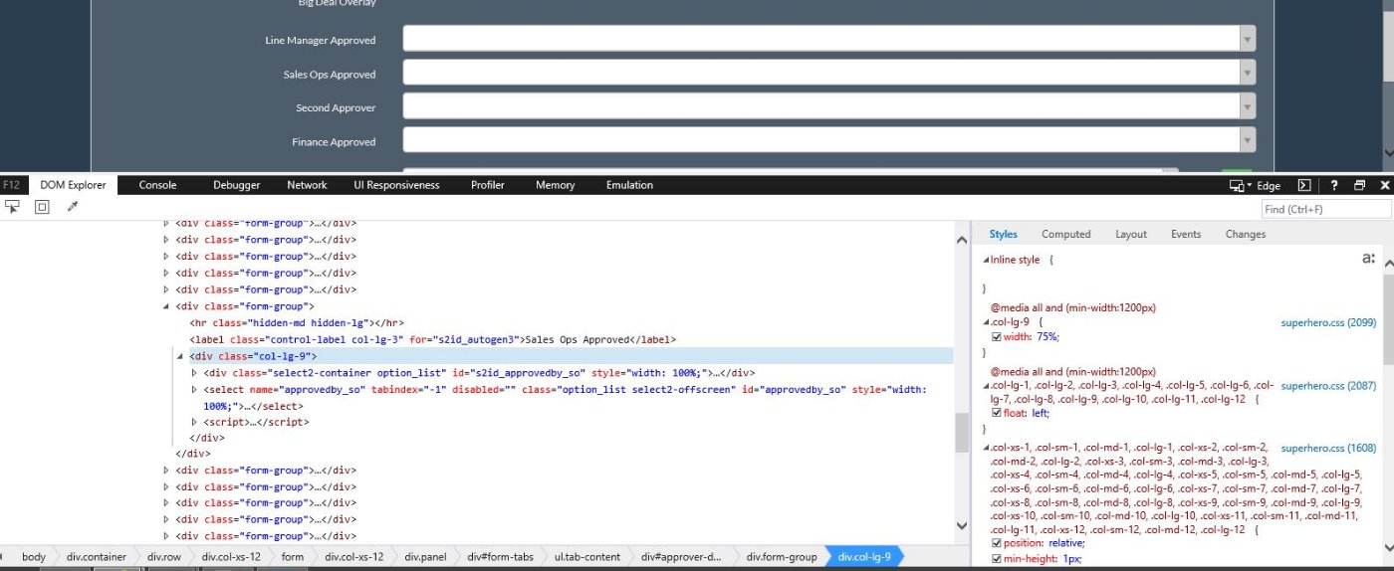Image resolution: width=1394 pixels, height=571 pixels.
Task: Select the Changes pane tab
Action: click(1246, 235)
